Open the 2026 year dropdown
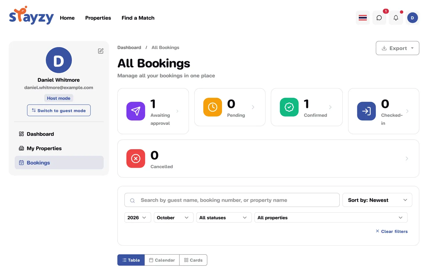 click(138, 218)
